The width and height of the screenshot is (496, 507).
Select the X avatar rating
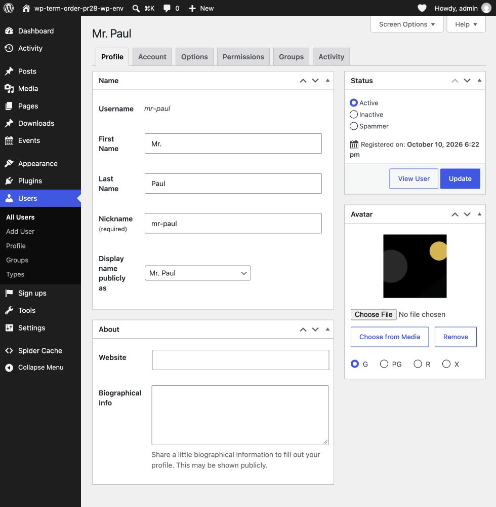coord(446,364)
